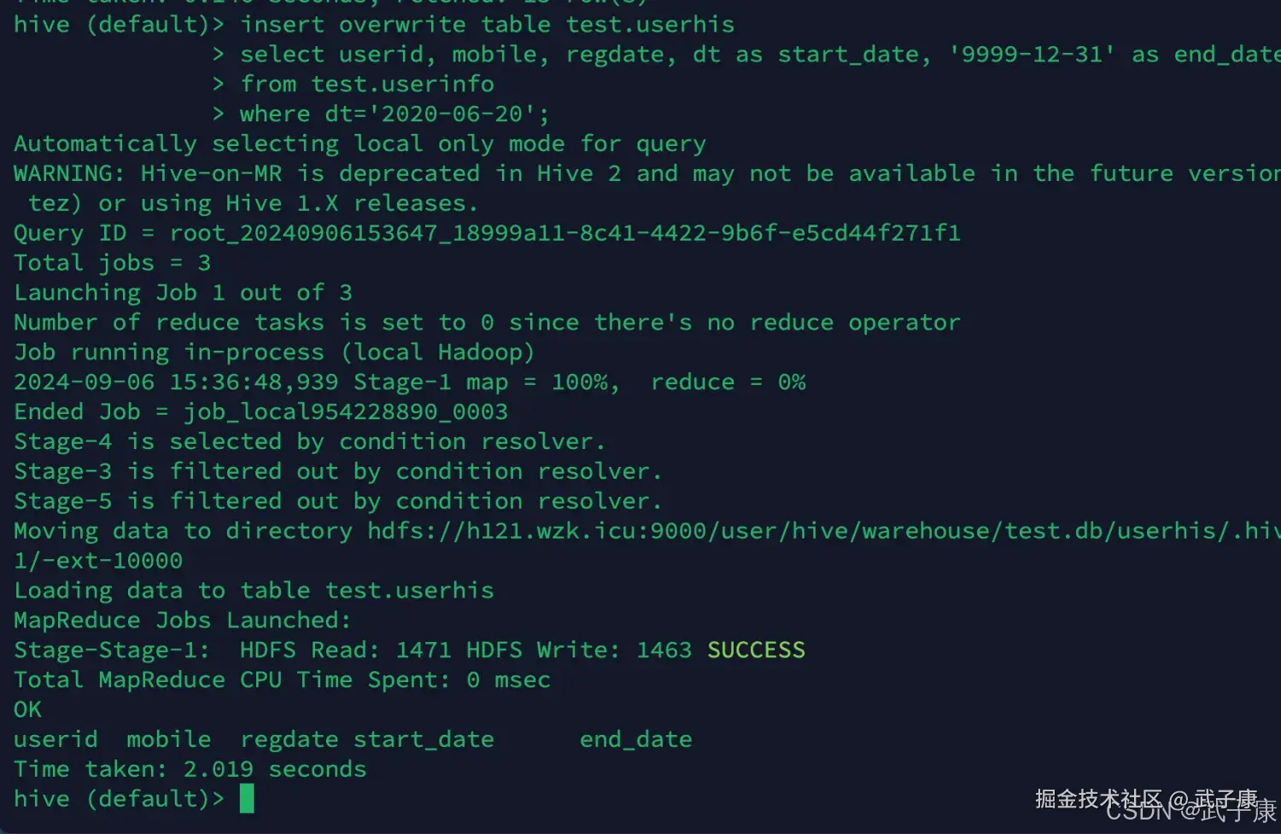This screenshot has width=1281, height=834.
Task: Click test.userinfo in the from clause
Action: point(402,85)
